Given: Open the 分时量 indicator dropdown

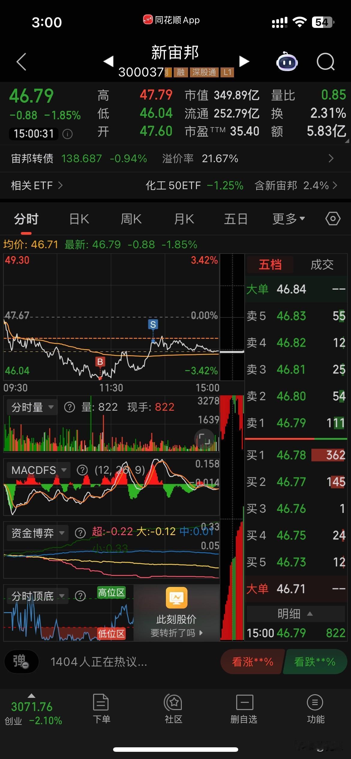Looking at the screenshot, I should pyautogui.click(x=32, y=407).
